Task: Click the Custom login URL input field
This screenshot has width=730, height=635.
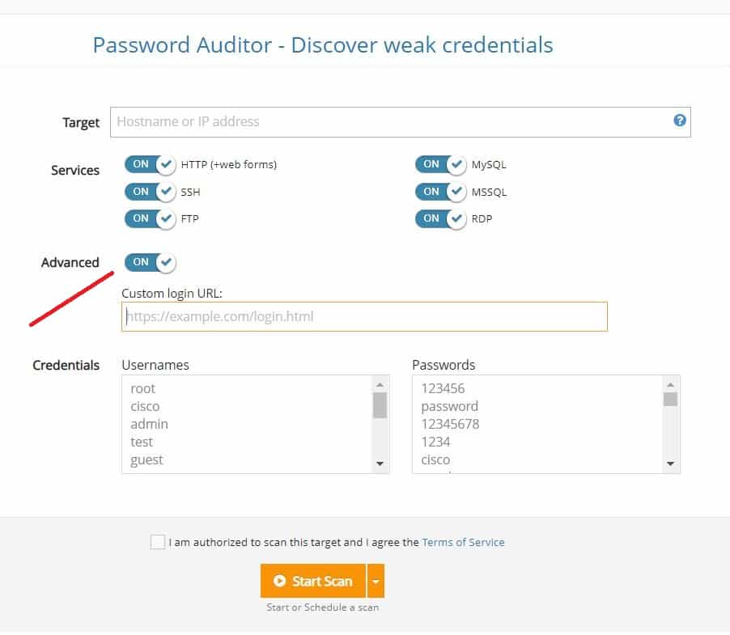Action: pos(364,316)
